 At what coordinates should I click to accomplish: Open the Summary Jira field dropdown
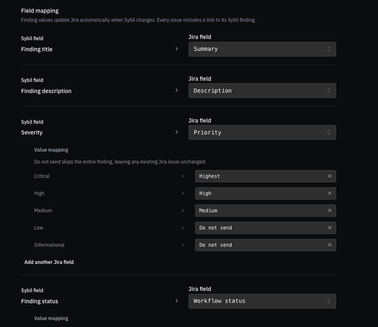click(262, 49)
